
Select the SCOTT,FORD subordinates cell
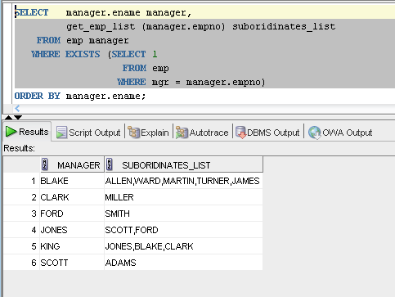coord(183,230)
